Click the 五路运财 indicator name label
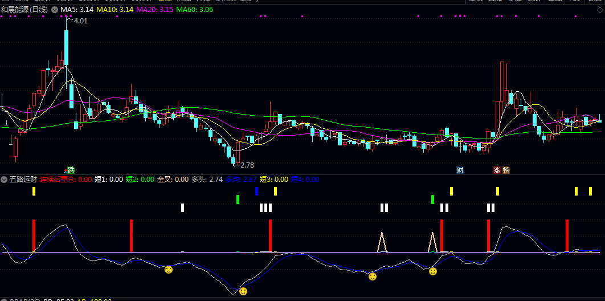This screenshot has height=301, width=605. (x=23, y=180)
